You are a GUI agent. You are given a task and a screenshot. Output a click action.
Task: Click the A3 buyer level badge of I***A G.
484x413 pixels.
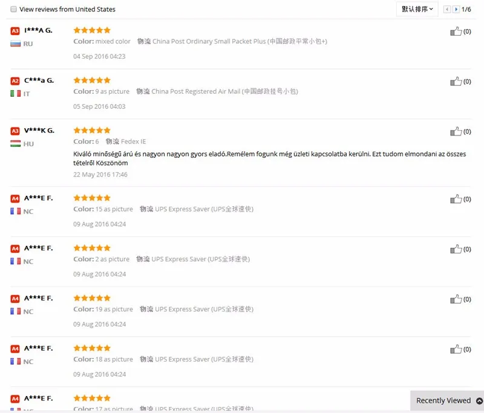(15, 30)
